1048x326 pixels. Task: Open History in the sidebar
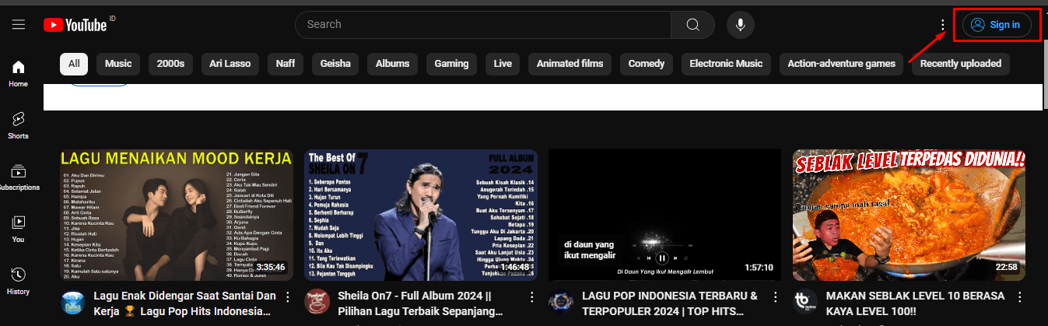(x=19, y=282)
